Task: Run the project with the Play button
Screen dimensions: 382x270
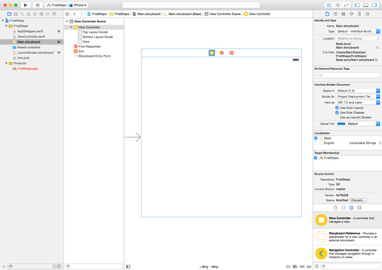Action: pos(25,5)
